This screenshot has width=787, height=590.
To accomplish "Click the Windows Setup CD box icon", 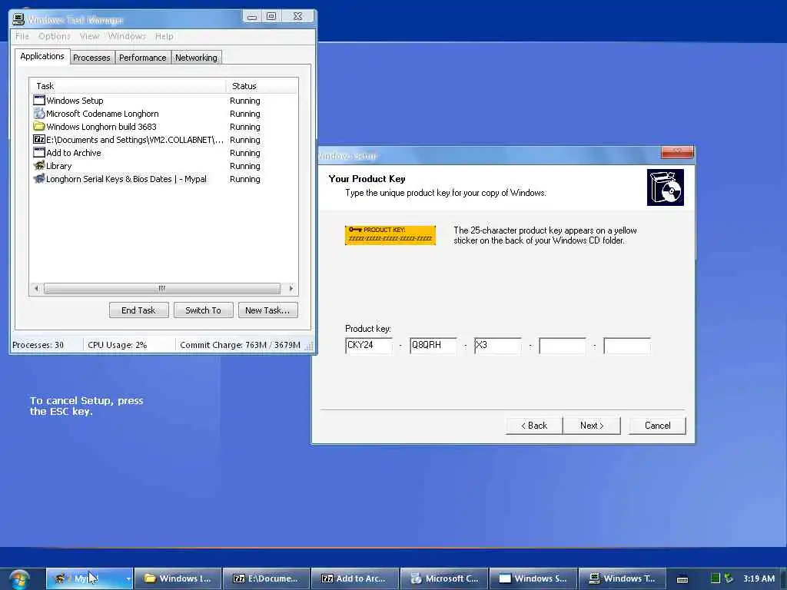I will click(x=665, y=187).
